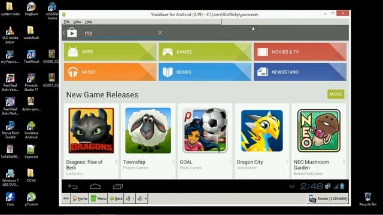383x215 pixels.
Task: Open overflow menu for GOAL
Action: click(230, 162)
